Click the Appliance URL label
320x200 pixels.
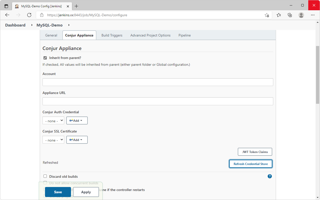[54, 93]
